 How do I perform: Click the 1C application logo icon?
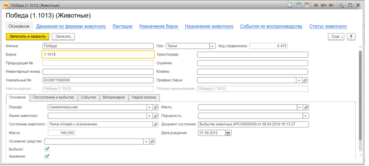(6, 5)
